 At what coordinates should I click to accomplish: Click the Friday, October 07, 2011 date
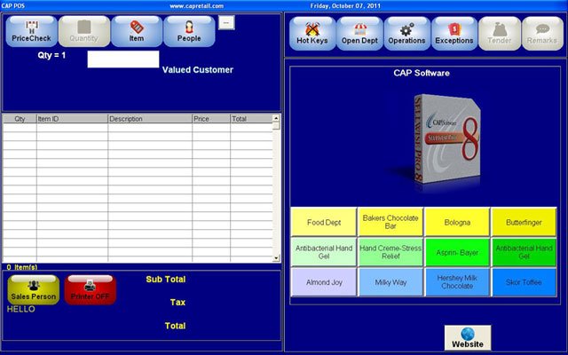[x=345, y=6]
